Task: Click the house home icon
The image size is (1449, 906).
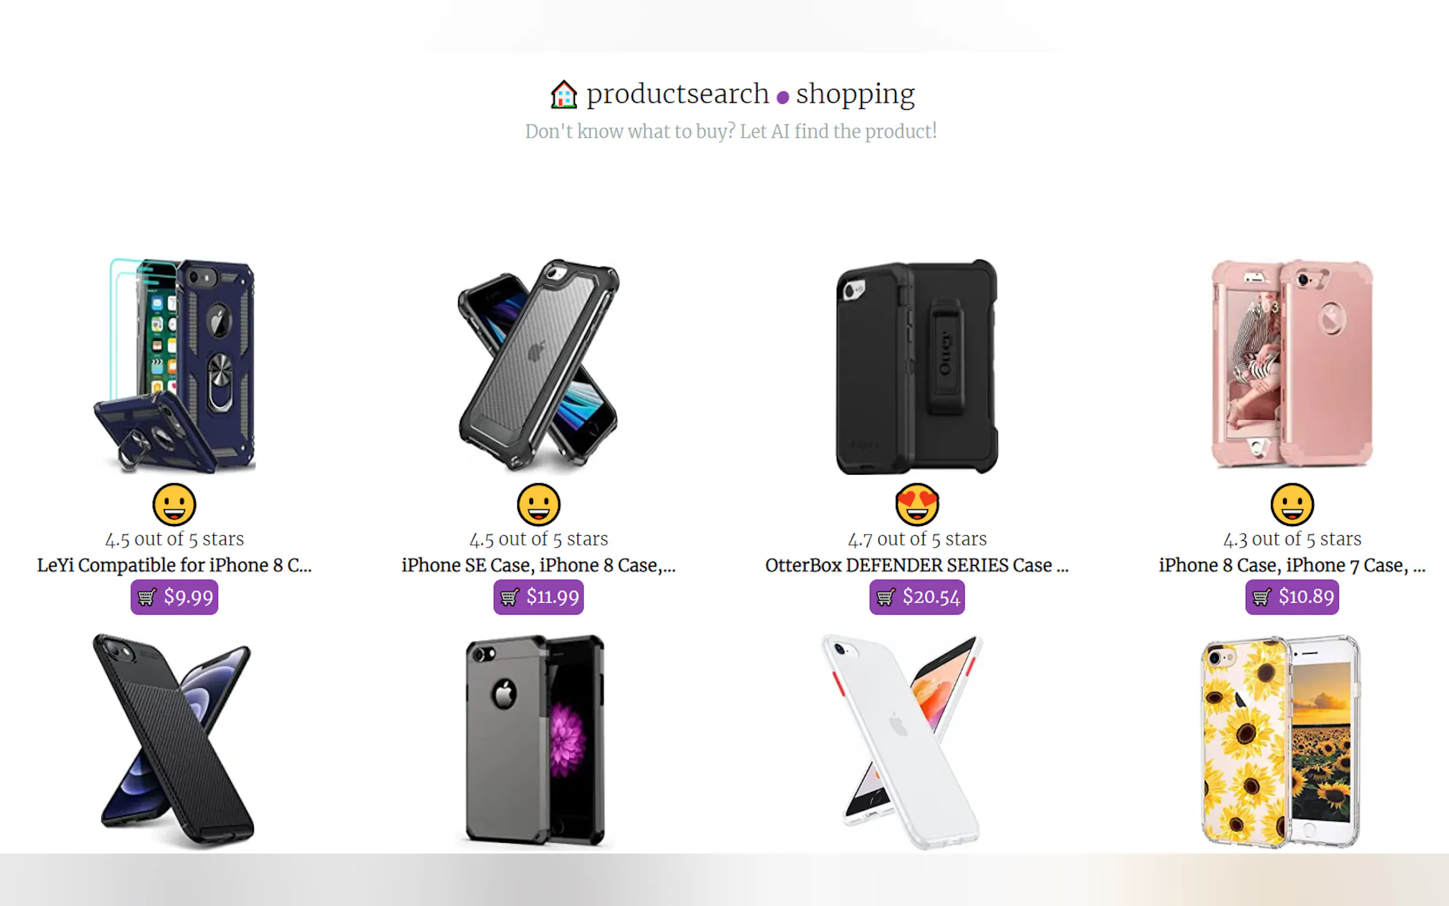Action: (x=564, y=94)
